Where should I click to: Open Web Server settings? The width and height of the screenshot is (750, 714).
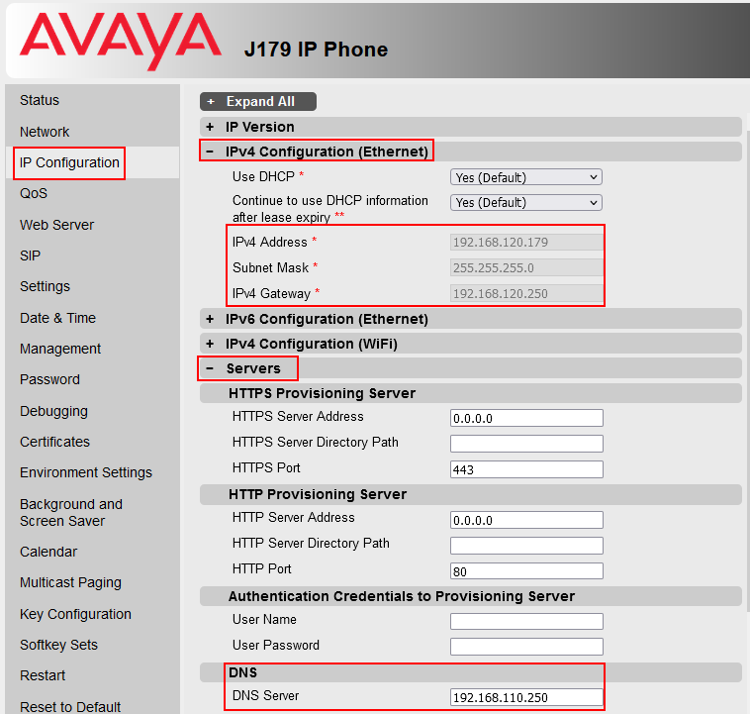(x=57, y=225)
